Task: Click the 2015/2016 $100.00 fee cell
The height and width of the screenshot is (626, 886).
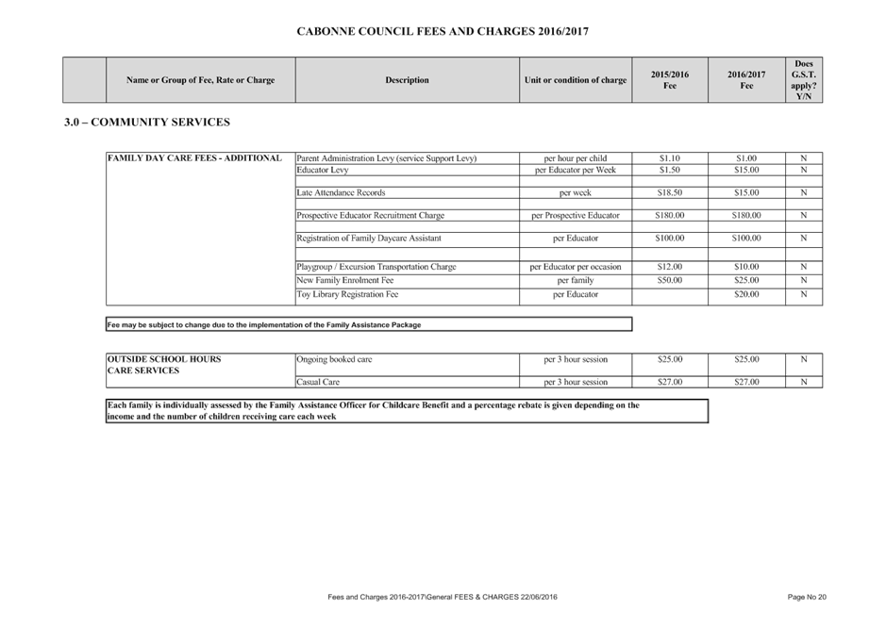Action: pos(670,239)
